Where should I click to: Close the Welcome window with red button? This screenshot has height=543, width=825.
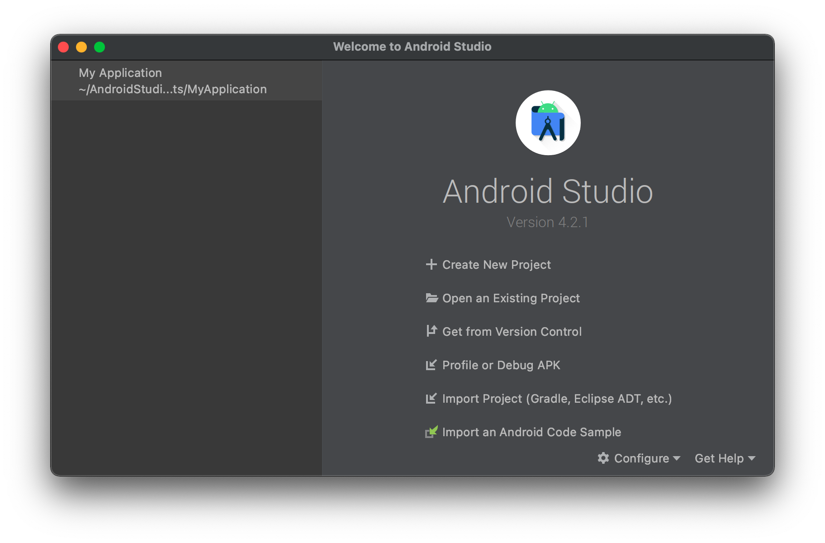click(63, 47)
